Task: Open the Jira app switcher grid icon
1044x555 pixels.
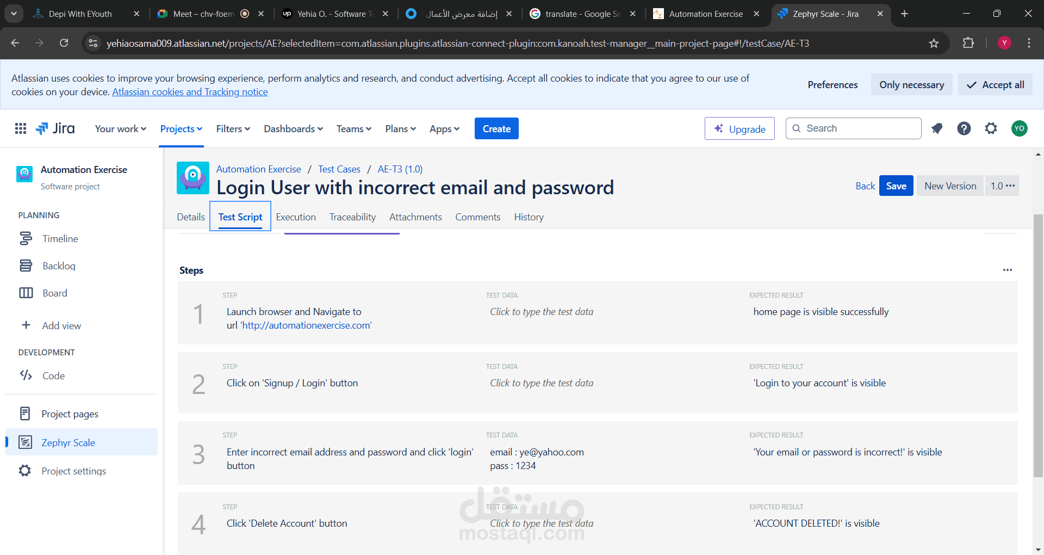Action: (21, 128)
